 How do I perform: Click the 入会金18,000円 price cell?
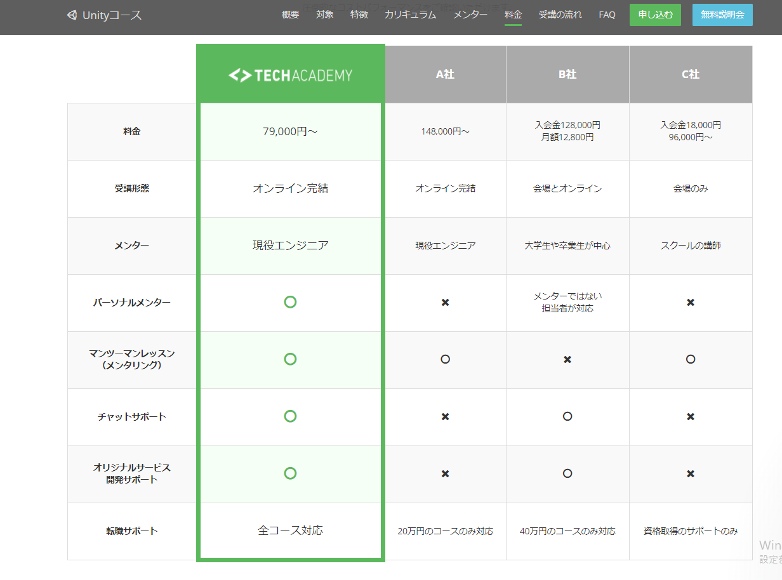tap(691, 131)
